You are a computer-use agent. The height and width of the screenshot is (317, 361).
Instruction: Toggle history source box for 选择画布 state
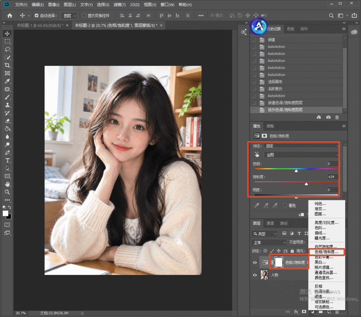pyautogui.click(x=254, y=82)
